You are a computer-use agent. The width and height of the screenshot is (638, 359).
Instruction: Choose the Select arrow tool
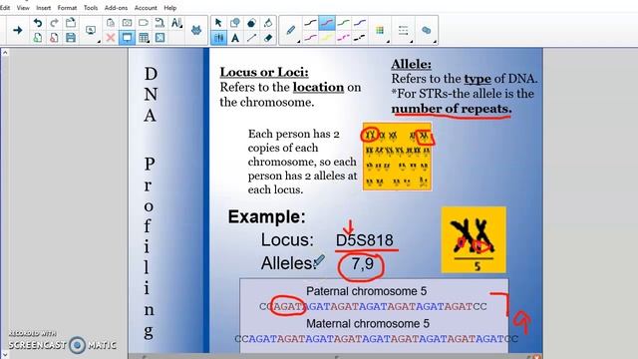(218, 23)
